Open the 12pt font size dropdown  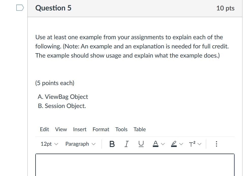click(x=49, y=144)
